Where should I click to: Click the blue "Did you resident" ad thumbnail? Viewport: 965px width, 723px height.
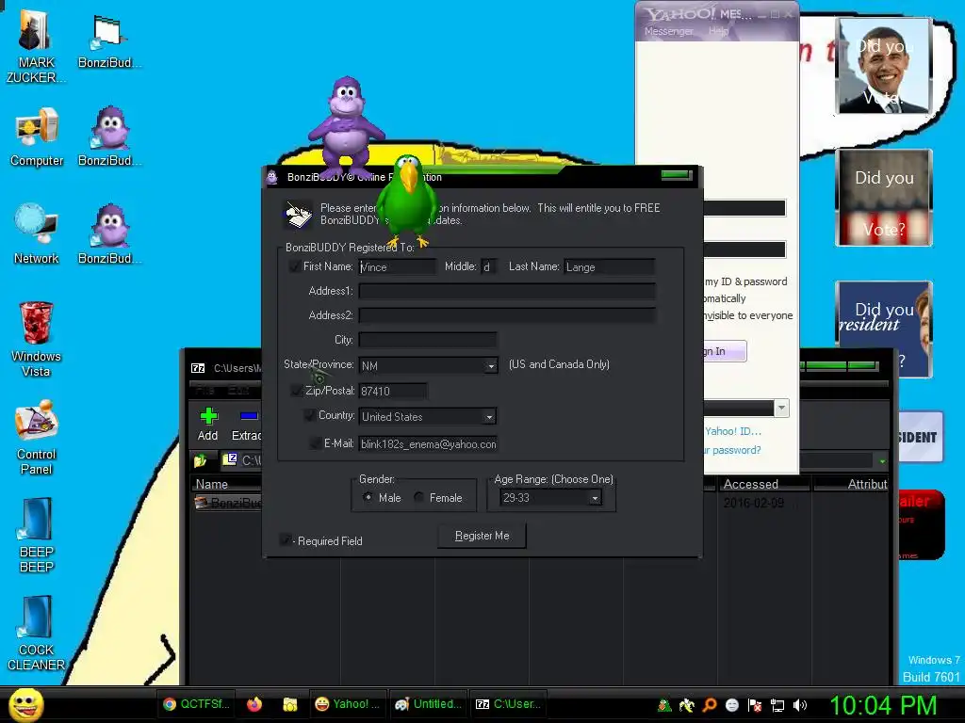[883, 329]
